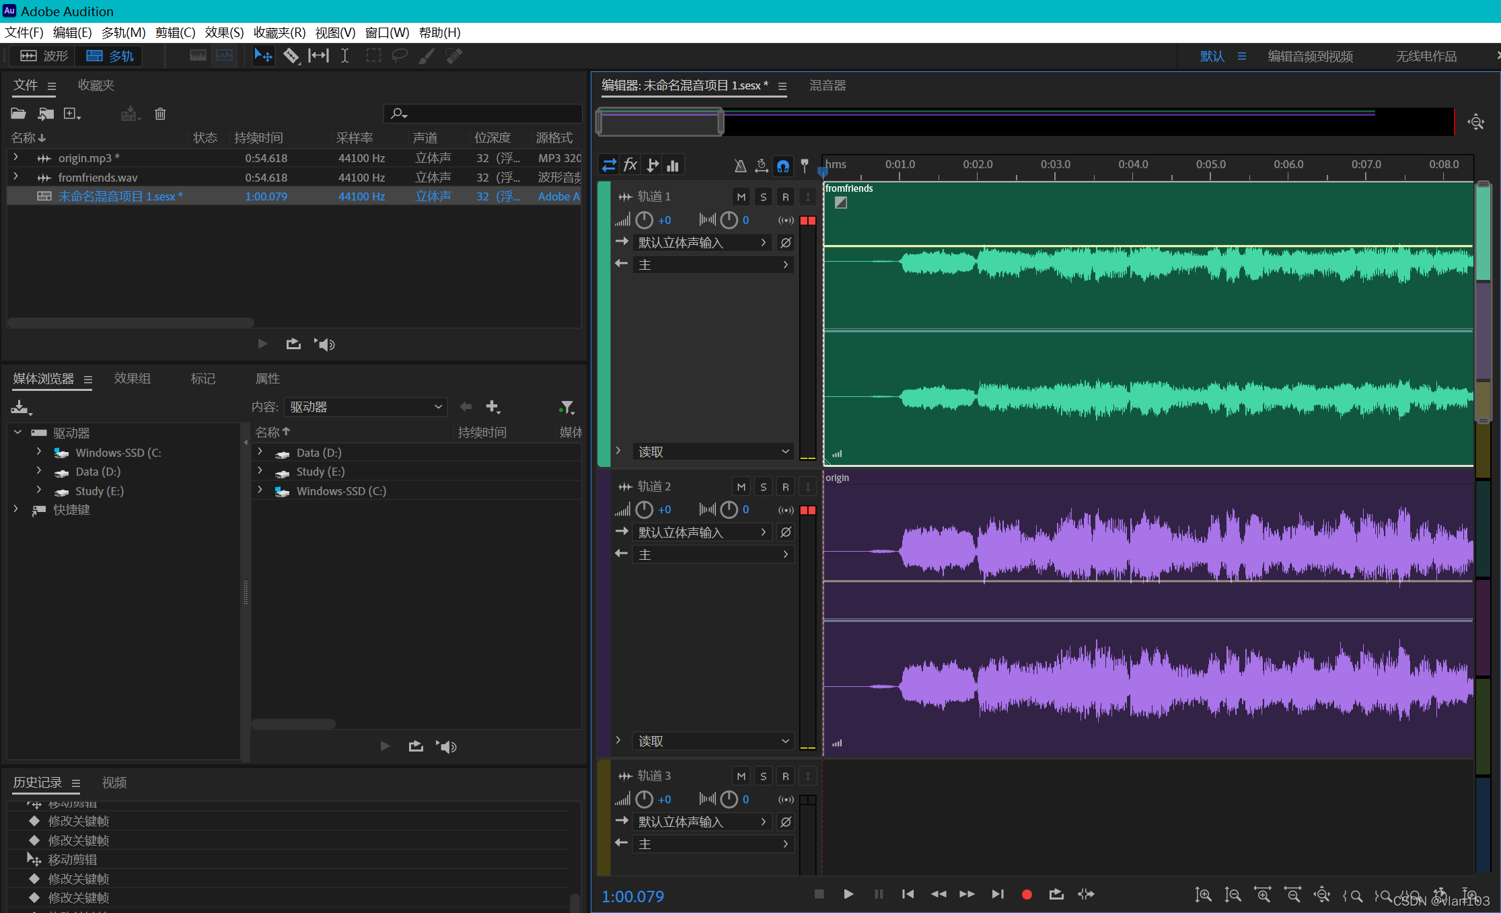Select the Time Selection tool

click(x=344, y=56)
